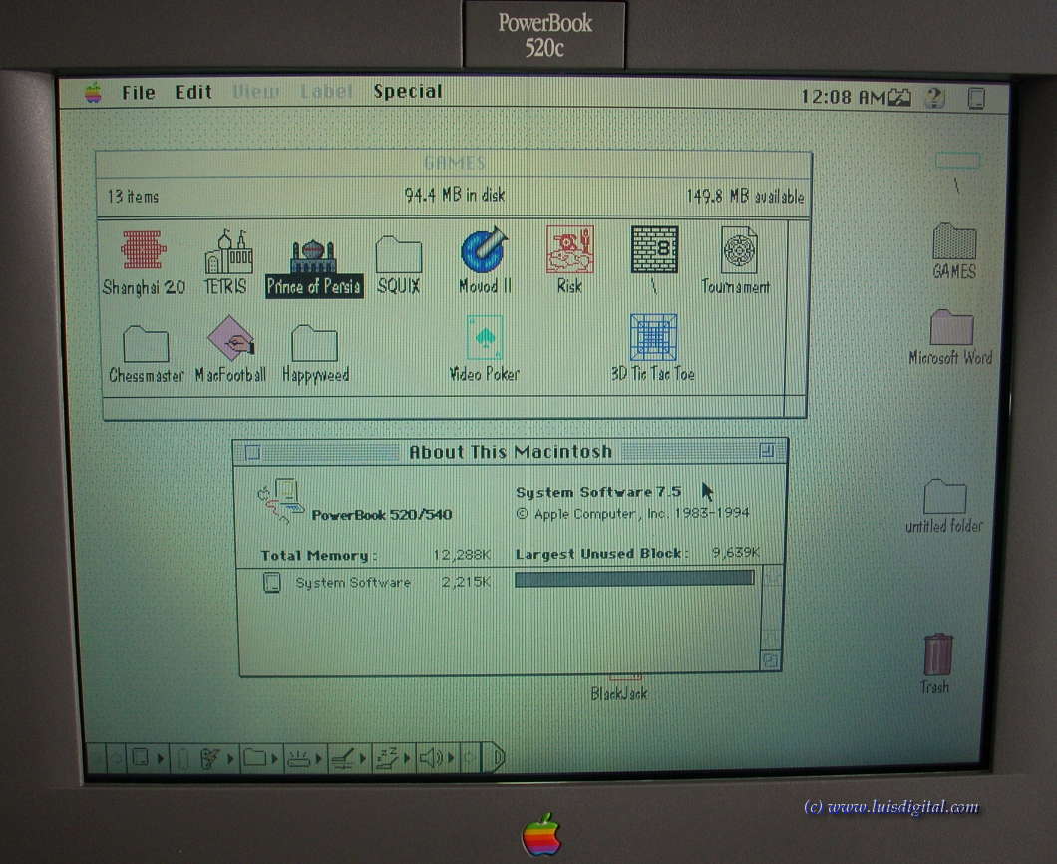Click the BlackJack label below About window
The image size is (1057, 864).
pyautogui.click(x=618, y=693)
